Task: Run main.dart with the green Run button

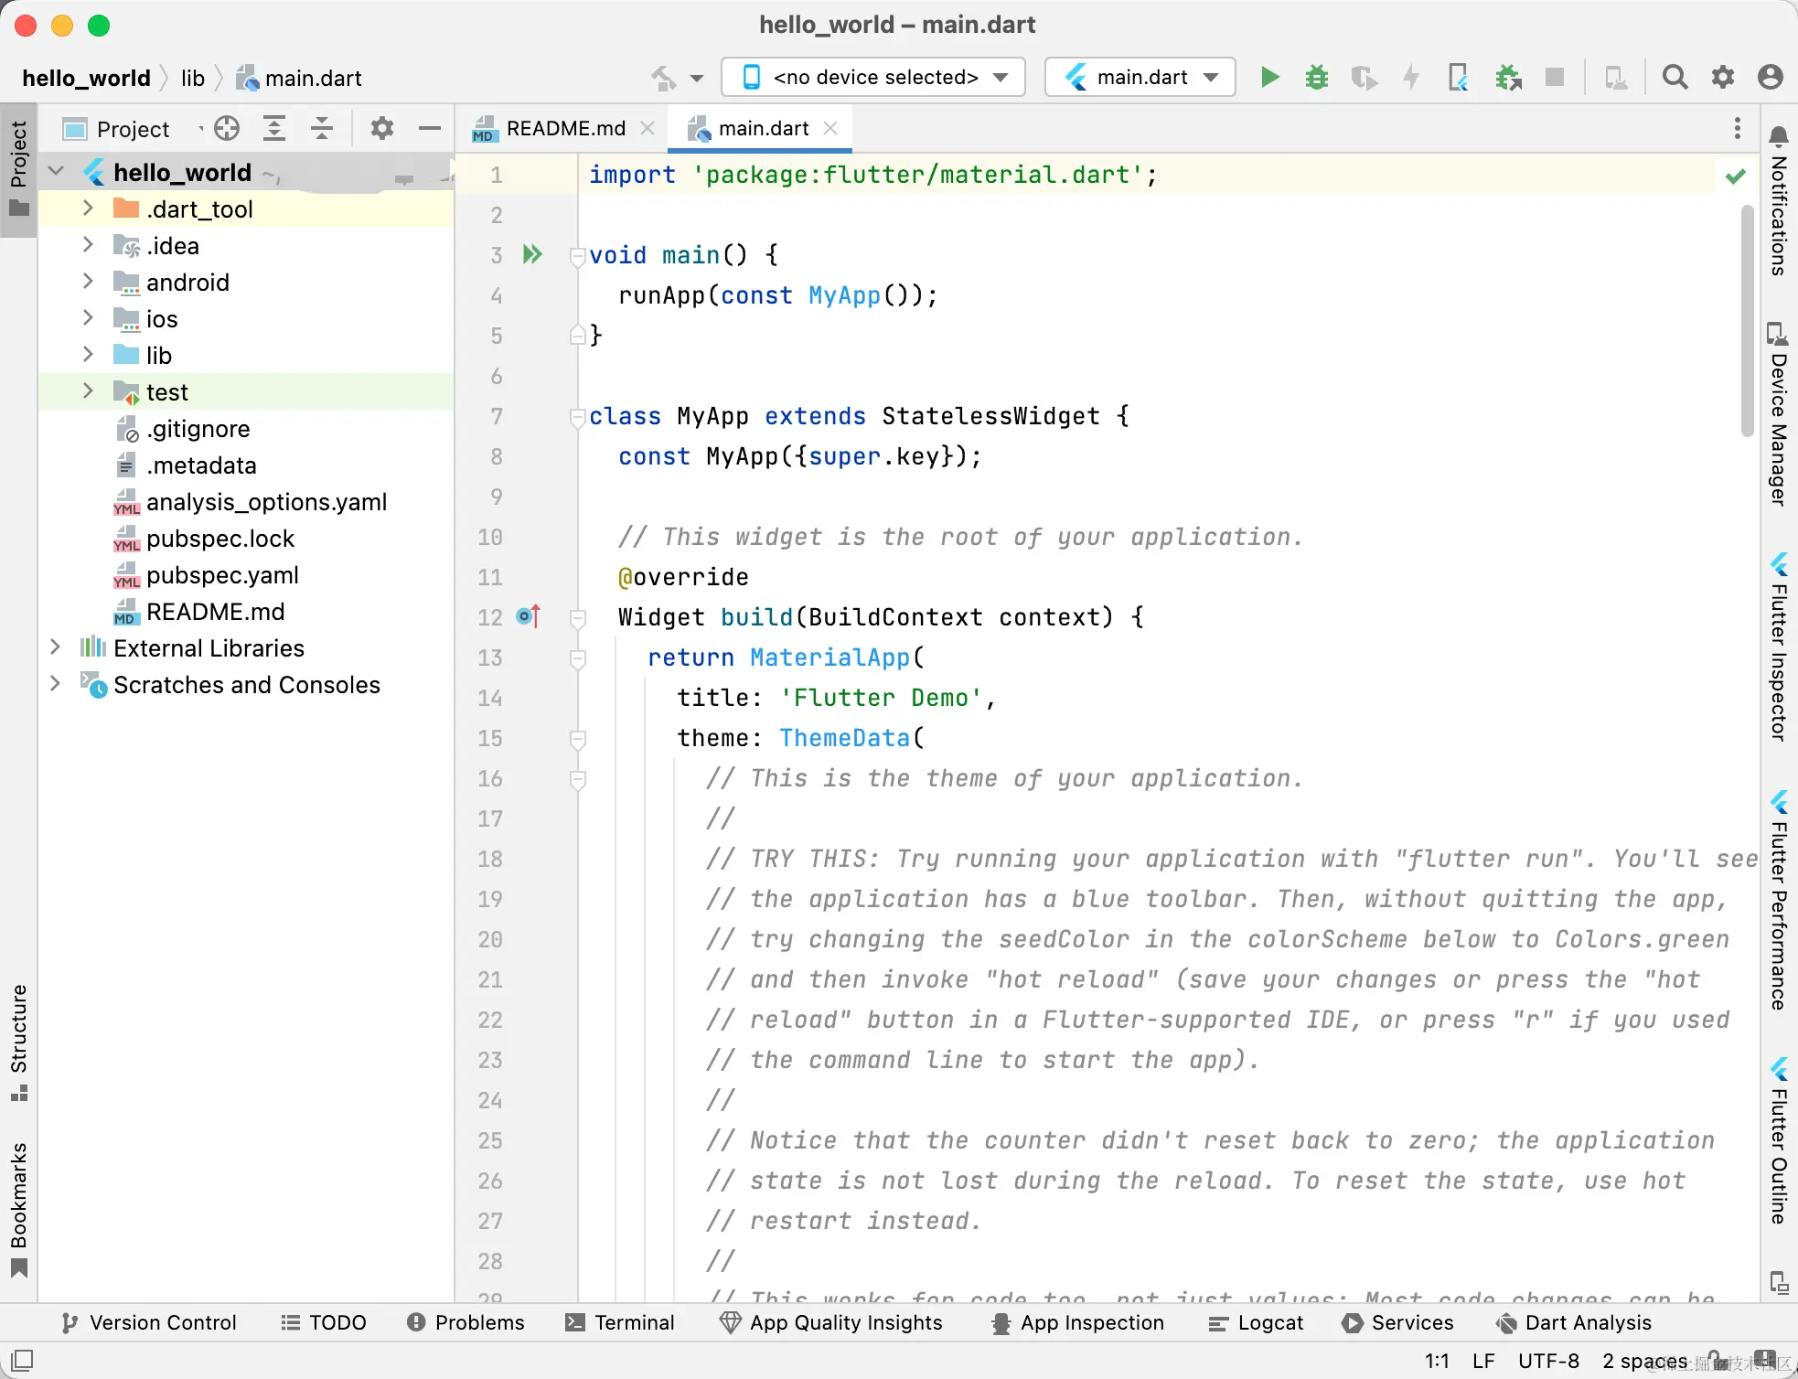Action: click(1269, 77)
